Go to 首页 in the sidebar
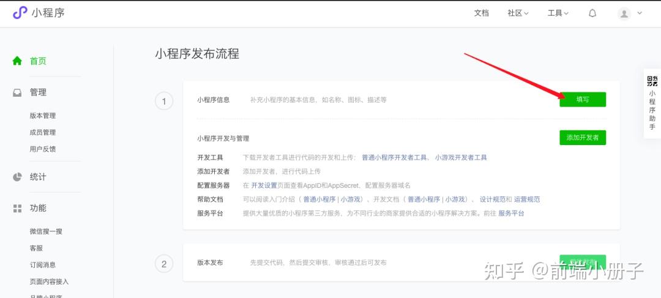Screen dimensions: 661x298 (x=38, y=61)
